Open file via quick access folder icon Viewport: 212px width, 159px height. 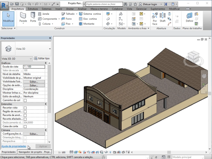pyautogui.click(x=12, y=4)
